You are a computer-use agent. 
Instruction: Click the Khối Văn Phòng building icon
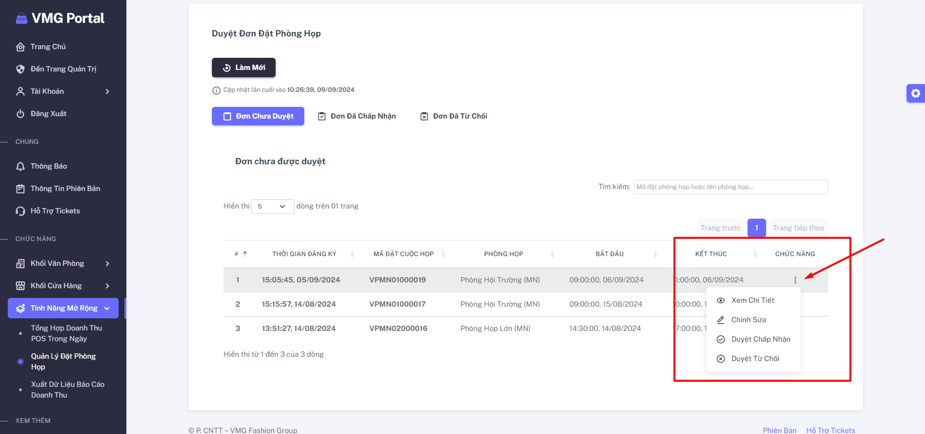(x=20, y=263)
